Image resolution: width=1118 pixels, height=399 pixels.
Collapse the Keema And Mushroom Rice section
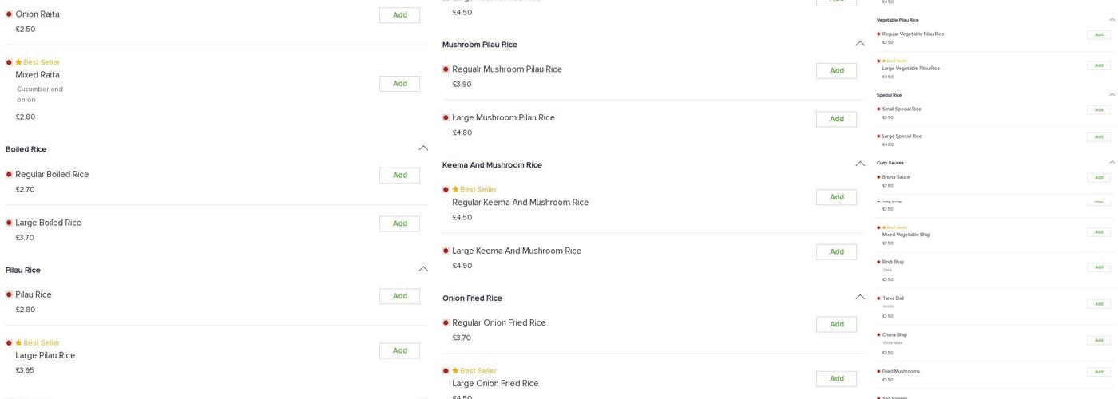(x=860, y=164)
